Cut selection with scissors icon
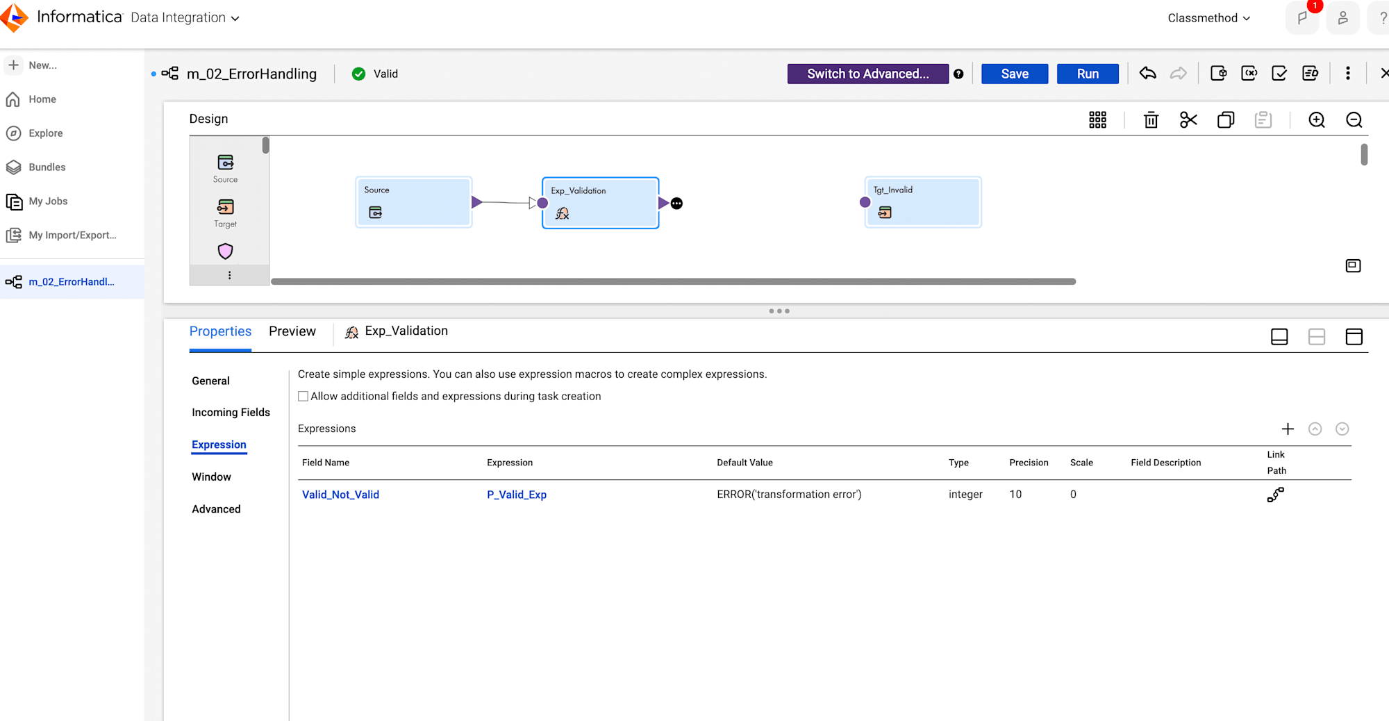This screenshot has width=1389, height=721. tap(1188, 119)
